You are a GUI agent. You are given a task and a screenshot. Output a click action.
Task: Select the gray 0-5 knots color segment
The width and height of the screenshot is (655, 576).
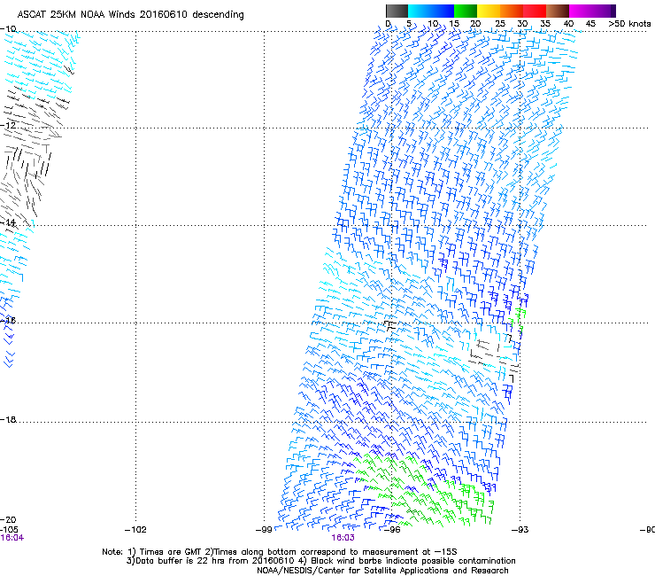[x=397, y=11]
